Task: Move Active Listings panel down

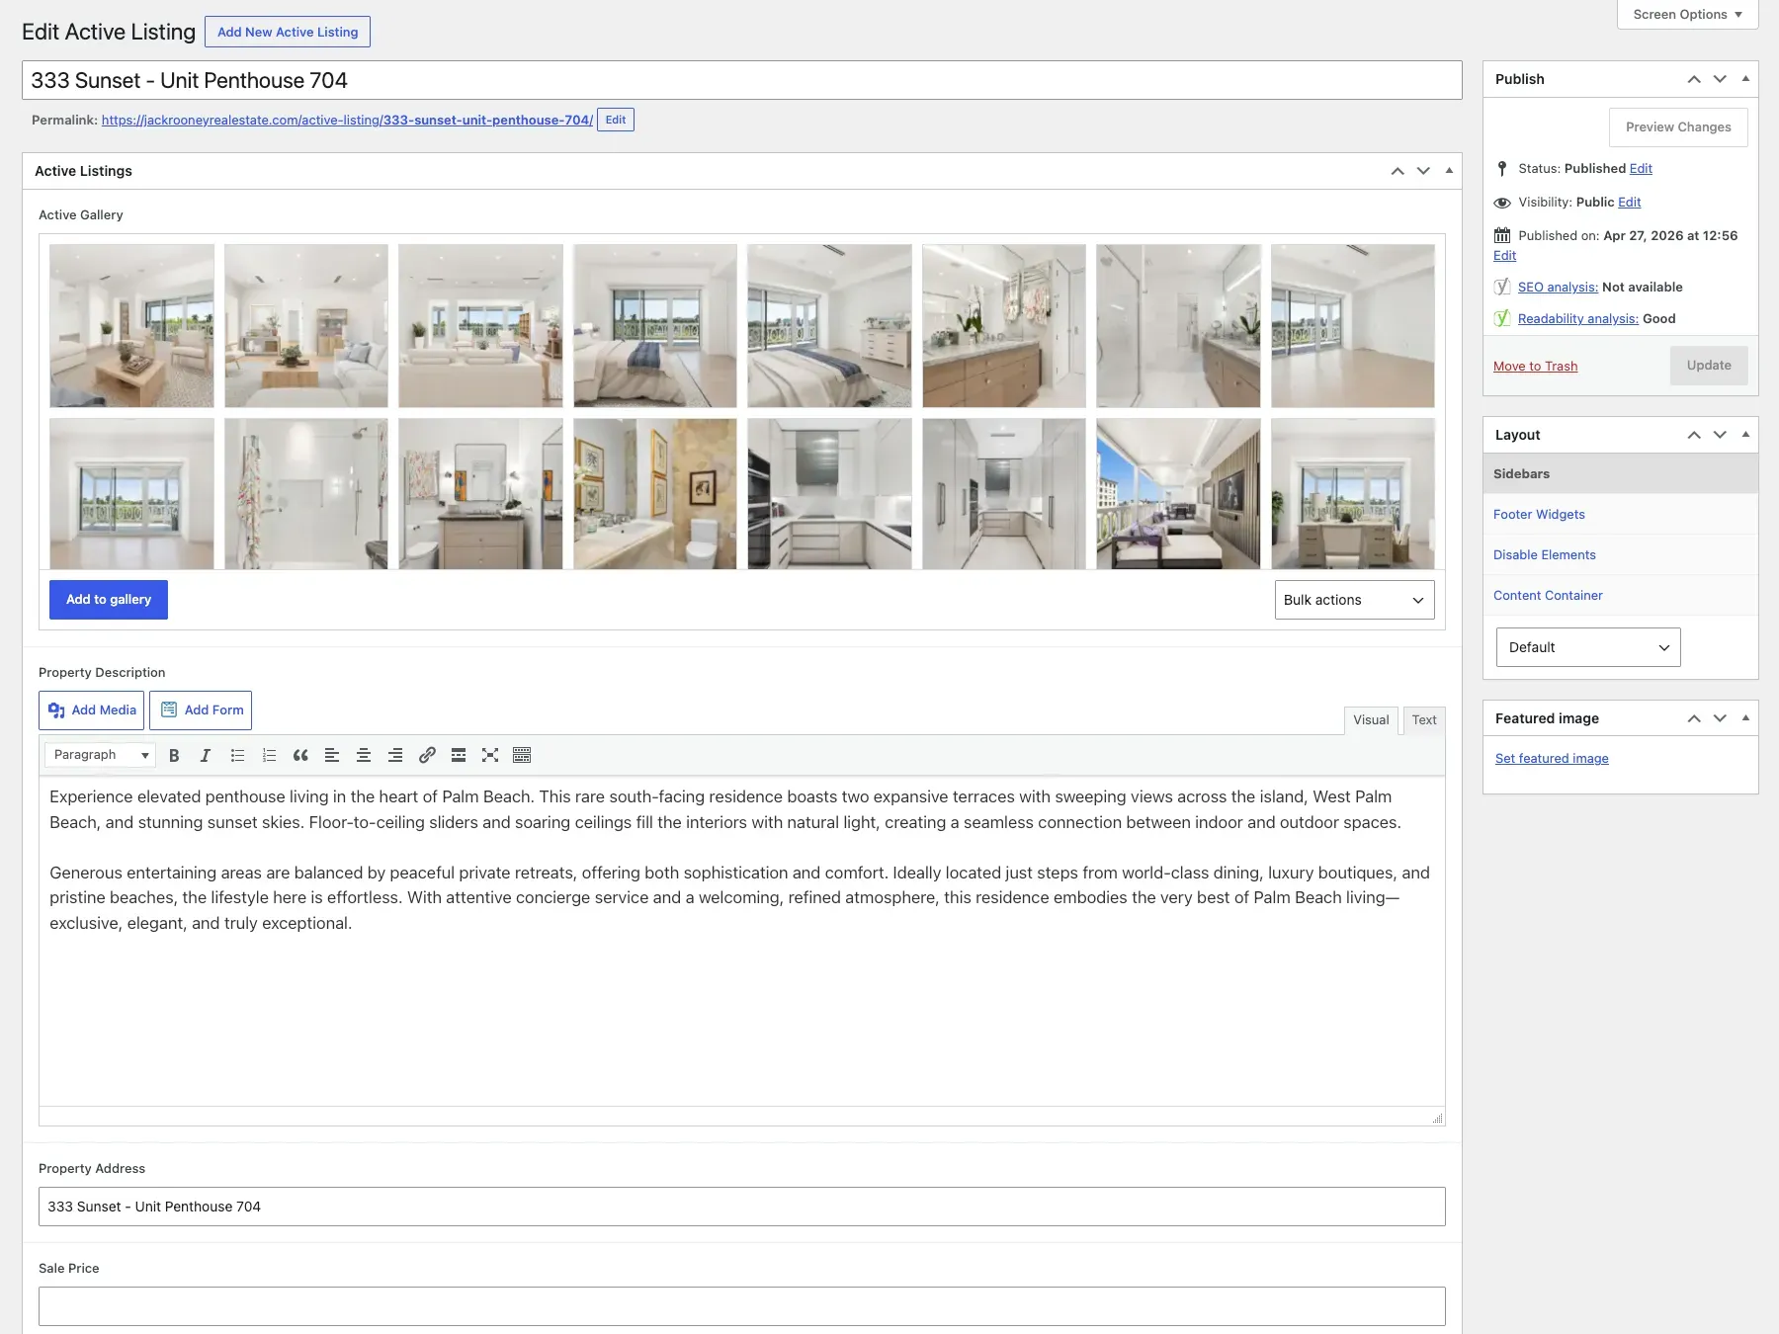Action: tap(1423, 171)
